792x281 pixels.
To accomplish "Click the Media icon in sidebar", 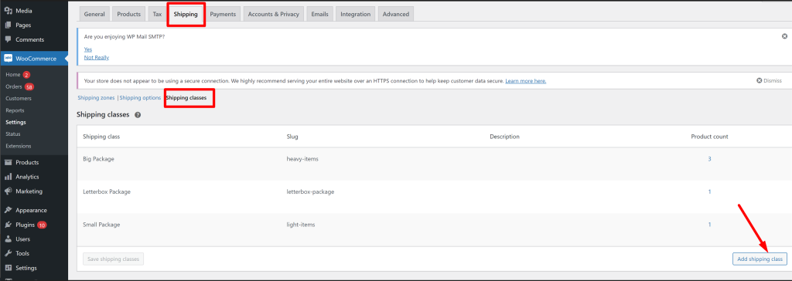I will click(9, 11).
